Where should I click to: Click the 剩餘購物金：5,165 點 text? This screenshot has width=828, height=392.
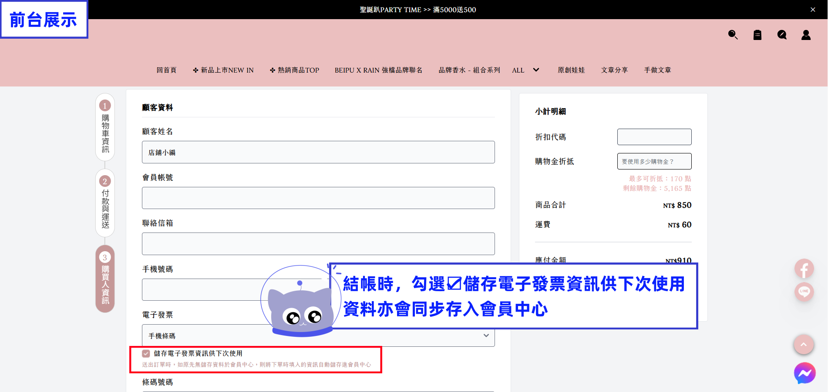(x=657, y=188)
